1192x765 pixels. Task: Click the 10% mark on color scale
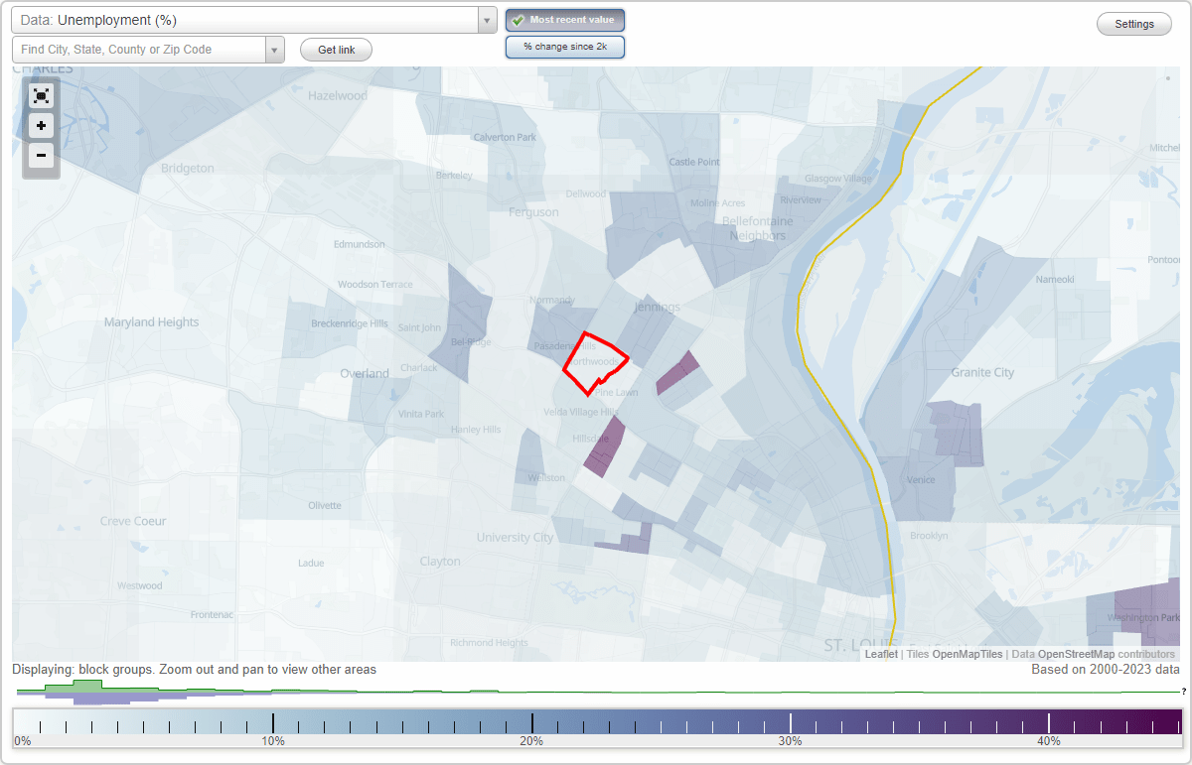pyautogui.click(x=273, y=741)
